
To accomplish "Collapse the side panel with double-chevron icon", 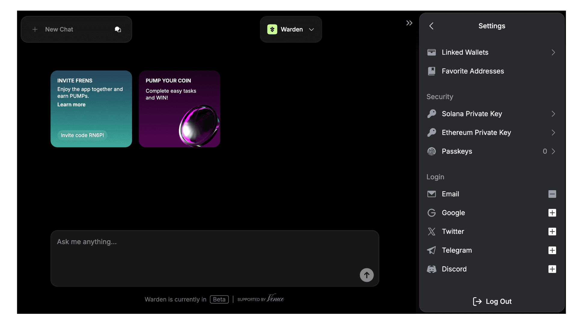I will click(x=409, y=23).
